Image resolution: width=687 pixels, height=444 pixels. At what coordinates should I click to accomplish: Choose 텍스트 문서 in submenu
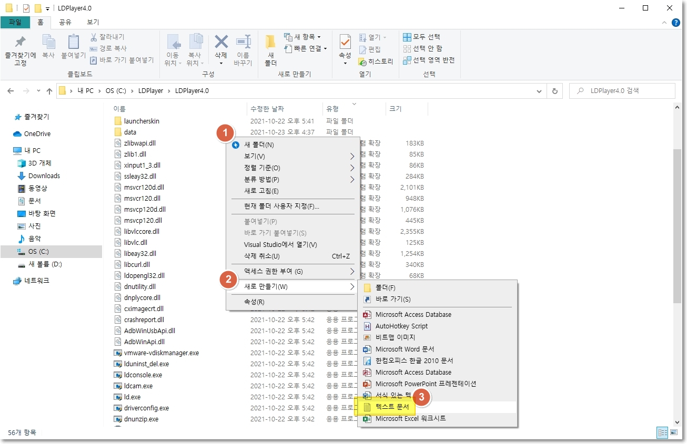point(437,407)
